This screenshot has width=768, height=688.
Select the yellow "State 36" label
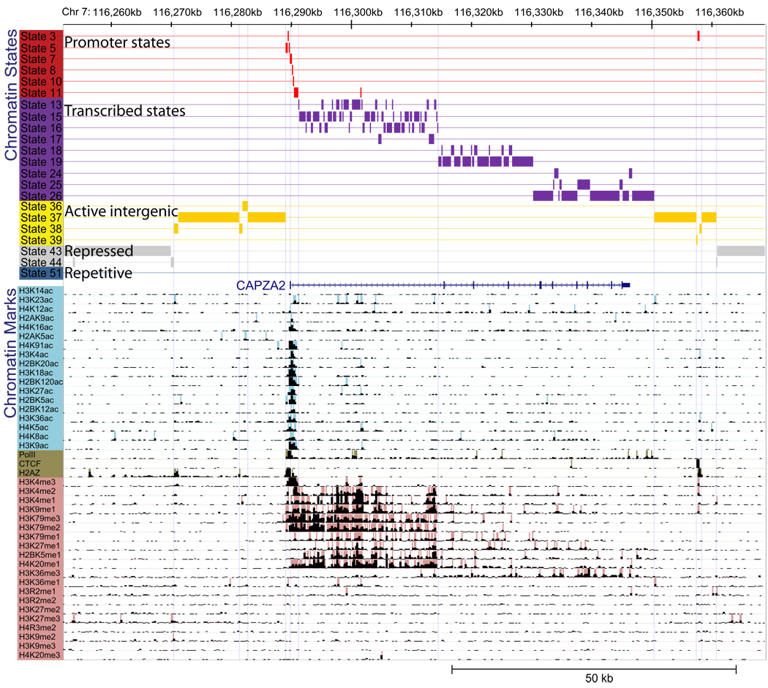[x=41, y=207]
